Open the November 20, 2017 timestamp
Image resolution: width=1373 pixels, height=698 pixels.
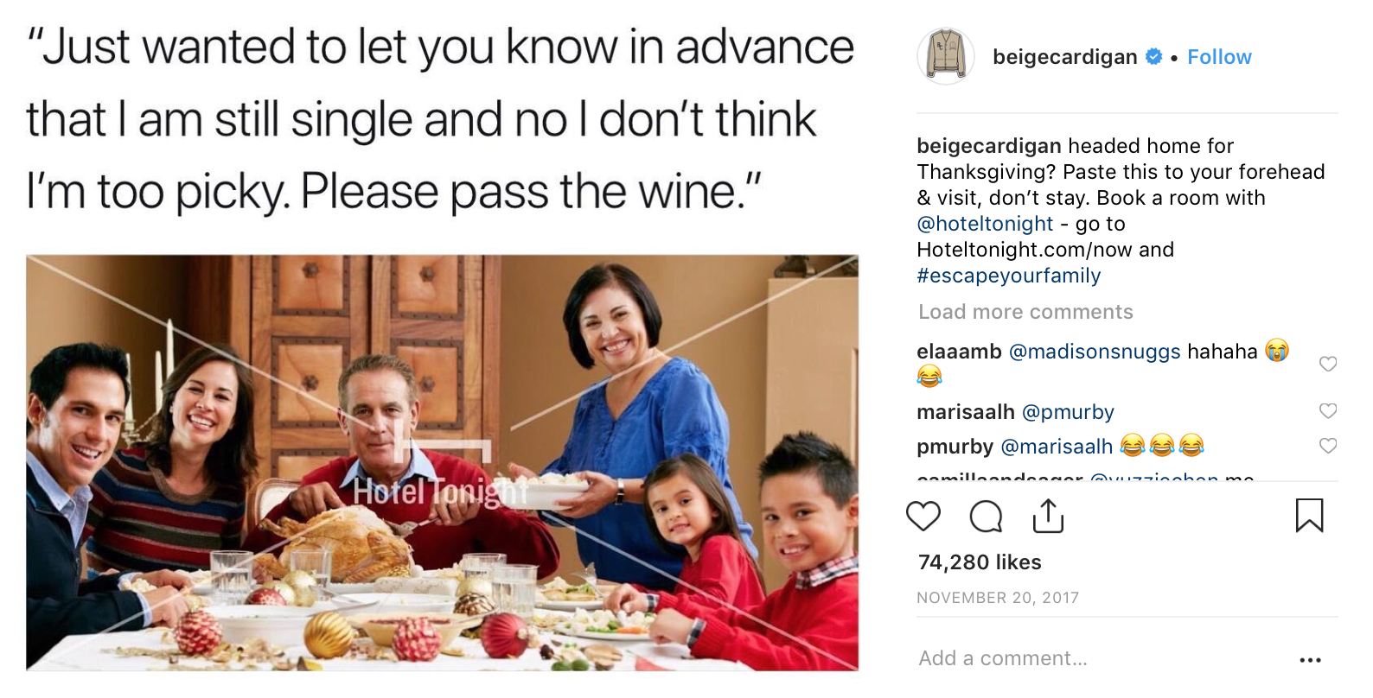(x=998, y=598)
